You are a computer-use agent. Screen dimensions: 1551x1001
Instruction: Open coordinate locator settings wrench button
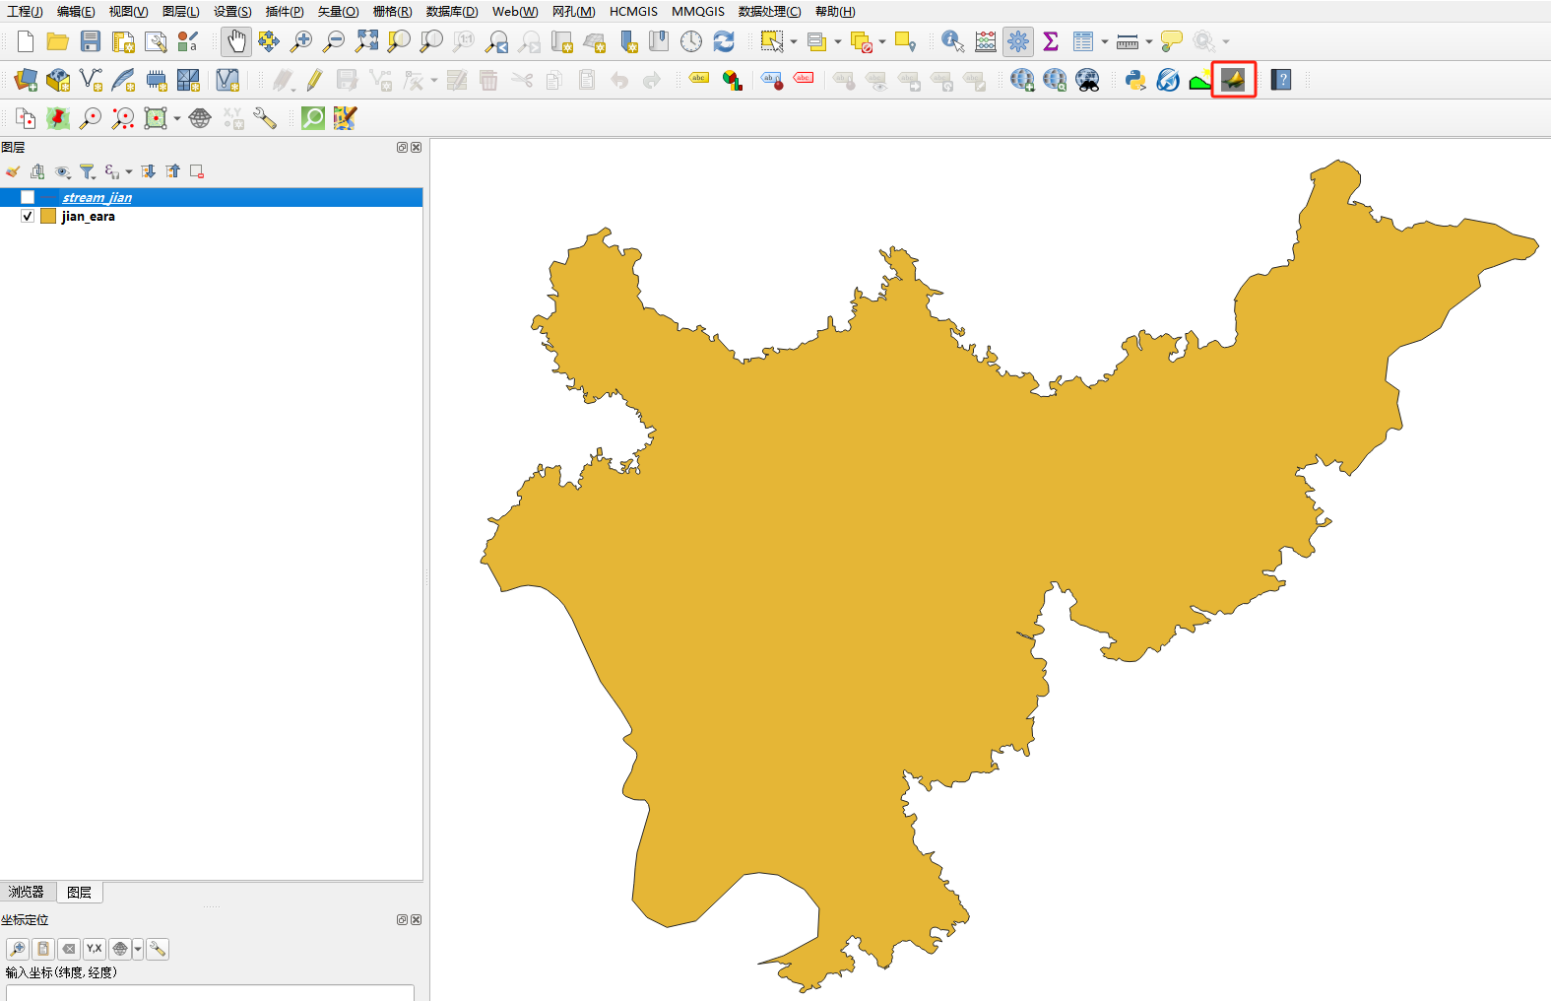[158, 949]
